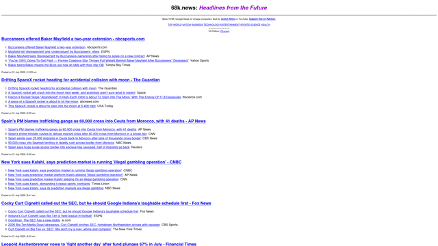
Task: Open CNN Kalshi illegal gambling operation article
Action: coord(64,179)
